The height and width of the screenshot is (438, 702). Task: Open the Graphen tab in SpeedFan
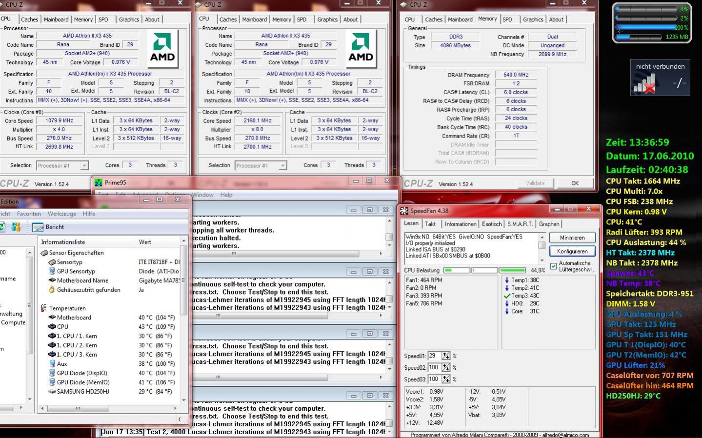tap(549, 224)
